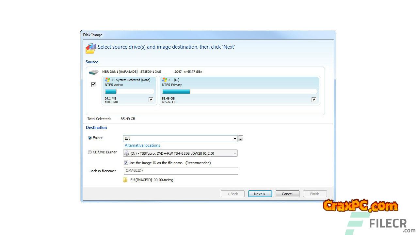Click the disk image wizard header icon

[x=91, y=48]
